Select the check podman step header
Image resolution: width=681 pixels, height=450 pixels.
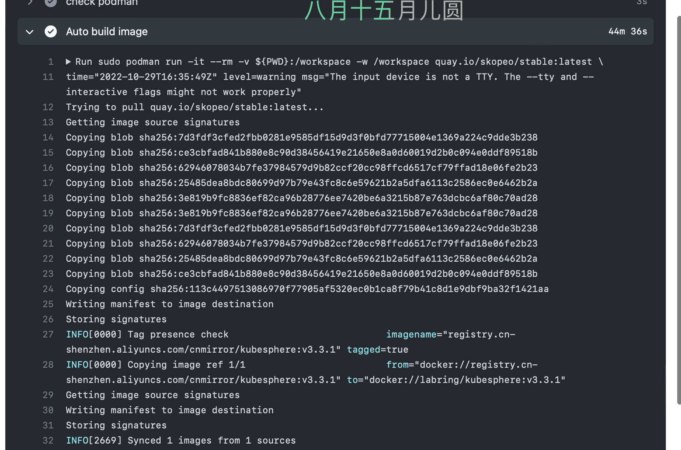click(102, 3)
